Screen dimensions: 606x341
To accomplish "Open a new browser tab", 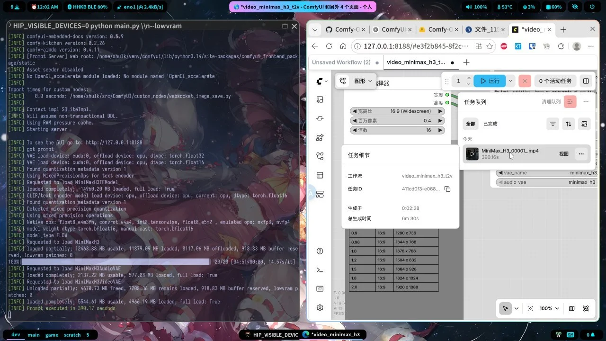I will 563,29.
